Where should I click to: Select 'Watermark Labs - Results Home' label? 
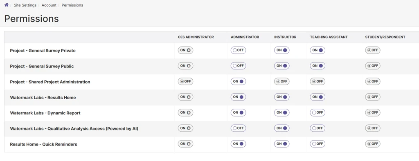click(43, 98)
